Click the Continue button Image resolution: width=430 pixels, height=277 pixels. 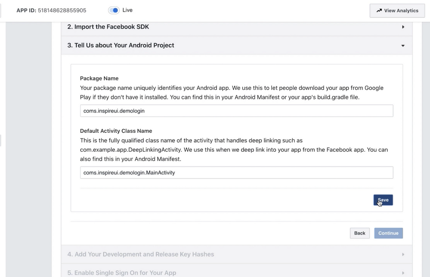388,233
